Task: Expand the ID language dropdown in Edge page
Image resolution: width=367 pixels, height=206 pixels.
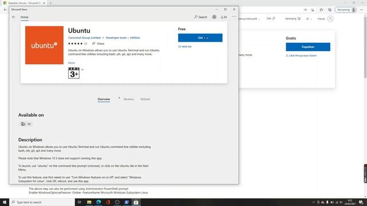Action: (x=309, y=19)
